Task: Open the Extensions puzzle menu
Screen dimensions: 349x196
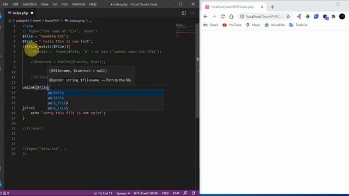Action: pos(333,16)
